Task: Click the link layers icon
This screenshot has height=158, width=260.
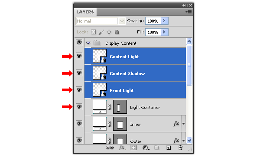Action: tap(110, 148)
